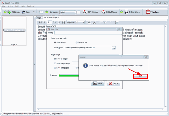Click the small button right of Language dropdown

79,12
